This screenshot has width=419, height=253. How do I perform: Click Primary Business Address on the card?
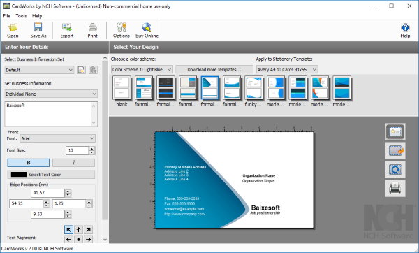point(185,167)
